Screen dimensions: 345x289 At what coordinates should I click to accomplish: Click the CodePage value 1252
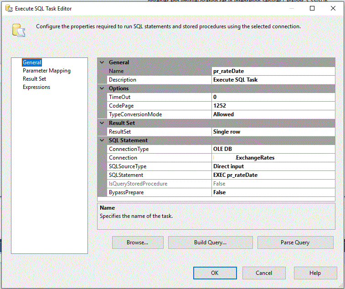tap(273, 106)
